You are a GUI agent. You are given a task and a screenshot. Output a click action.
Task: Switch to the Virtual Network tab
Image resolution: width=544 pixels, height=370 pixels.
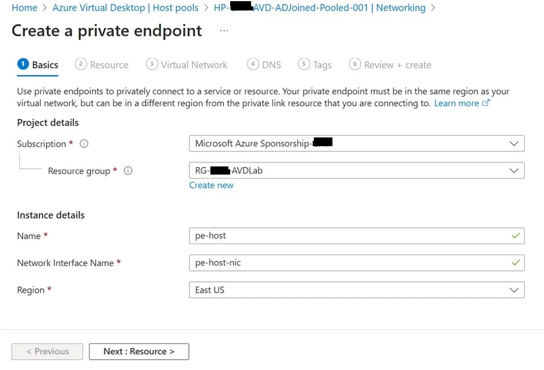[187, 65]
